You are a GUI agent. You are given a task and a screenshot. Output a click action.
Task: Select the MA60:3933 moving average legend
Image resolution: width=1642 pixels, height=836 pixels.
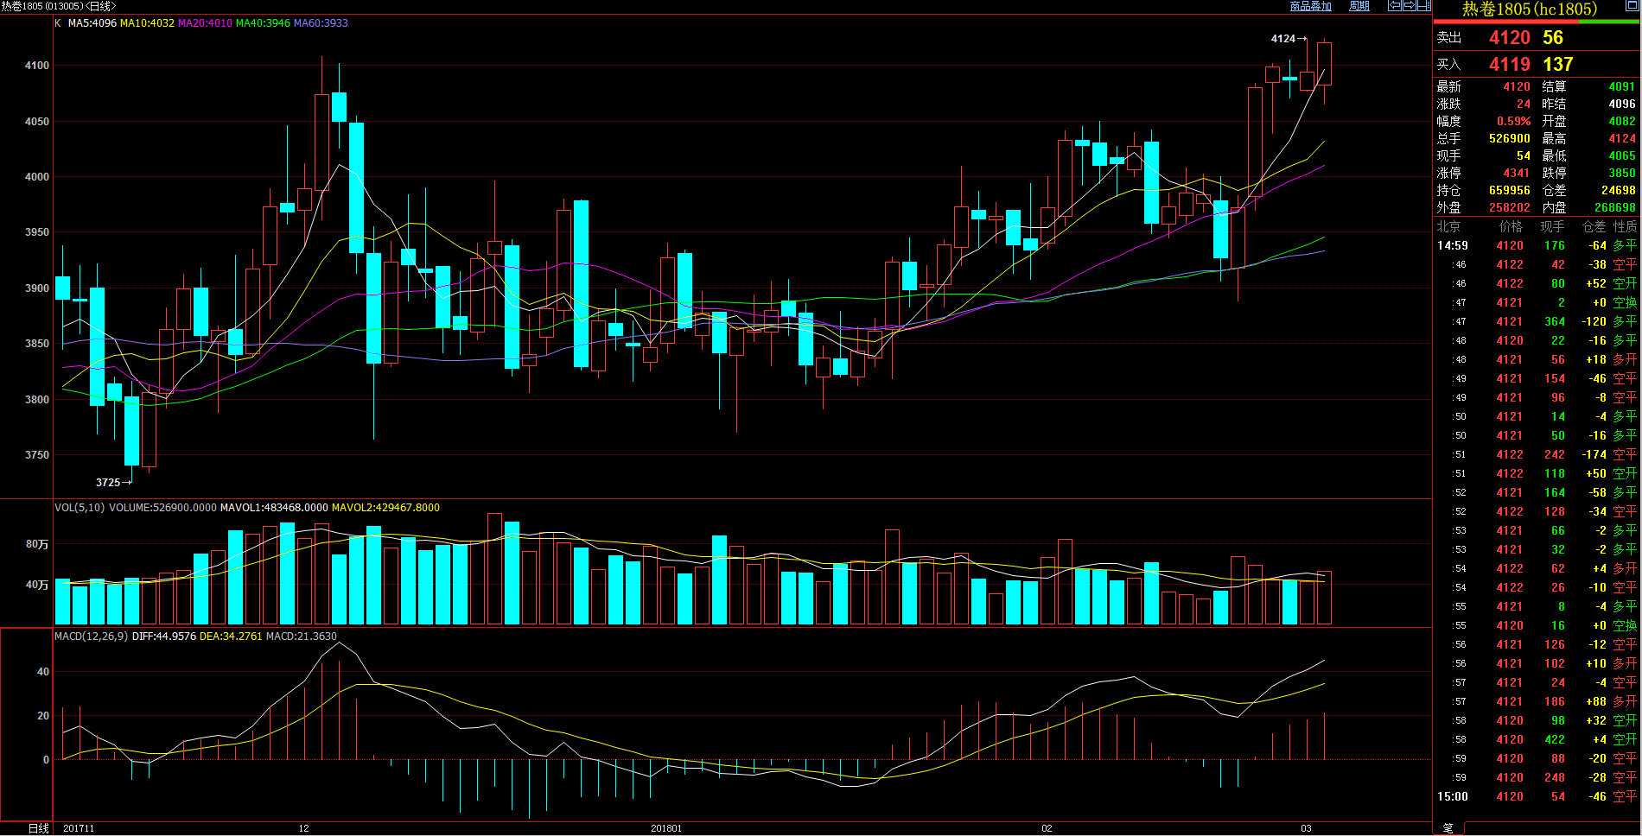(x=321, y=23)
